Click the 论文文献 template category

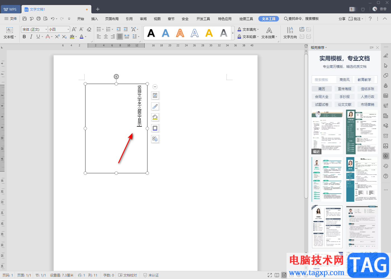click(x=345, y=104)
